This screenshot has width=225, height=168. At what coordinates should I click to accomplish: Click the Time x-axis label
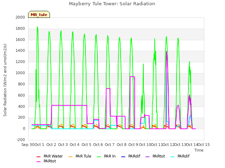click(199, 150)
